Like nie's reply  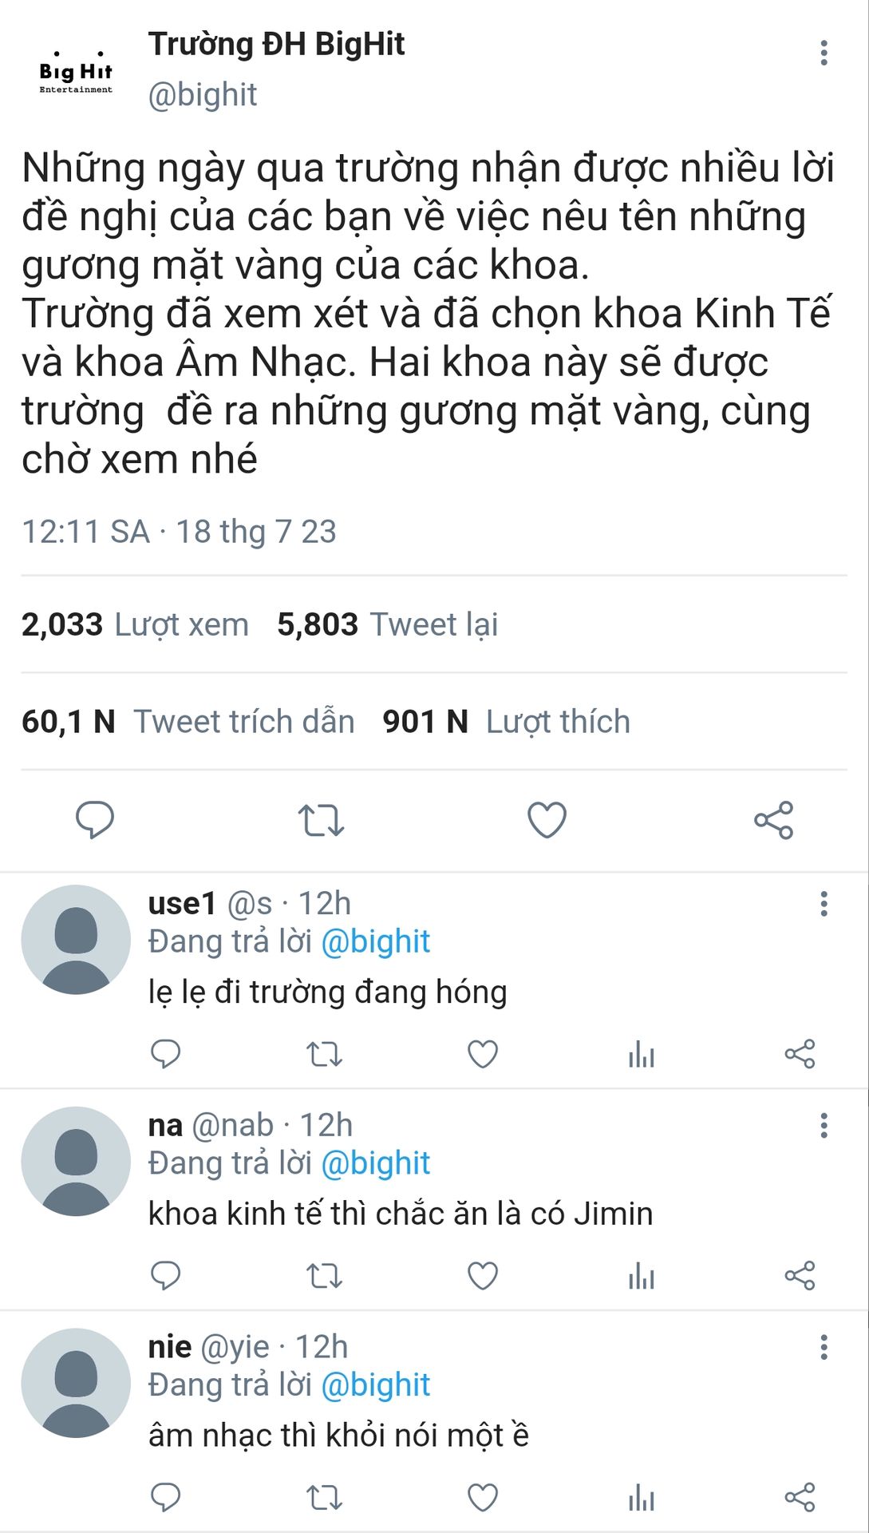click(x=483, y=1498)
